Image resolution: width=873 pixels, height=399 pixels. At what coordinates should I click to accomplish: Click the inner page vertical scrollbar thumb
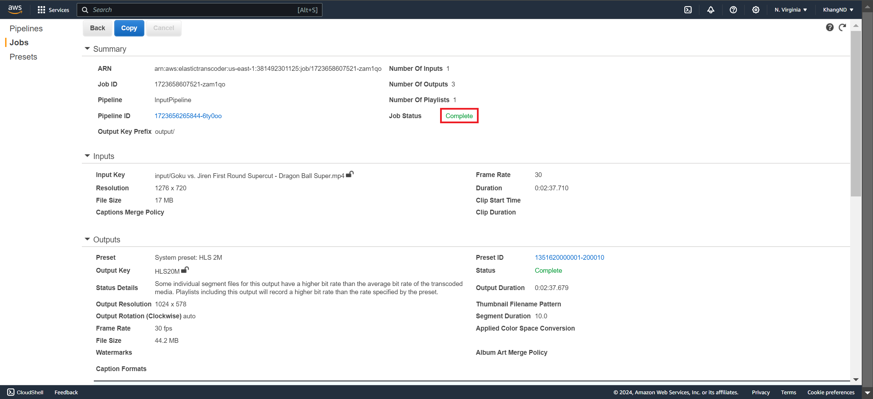pos(856,114)
